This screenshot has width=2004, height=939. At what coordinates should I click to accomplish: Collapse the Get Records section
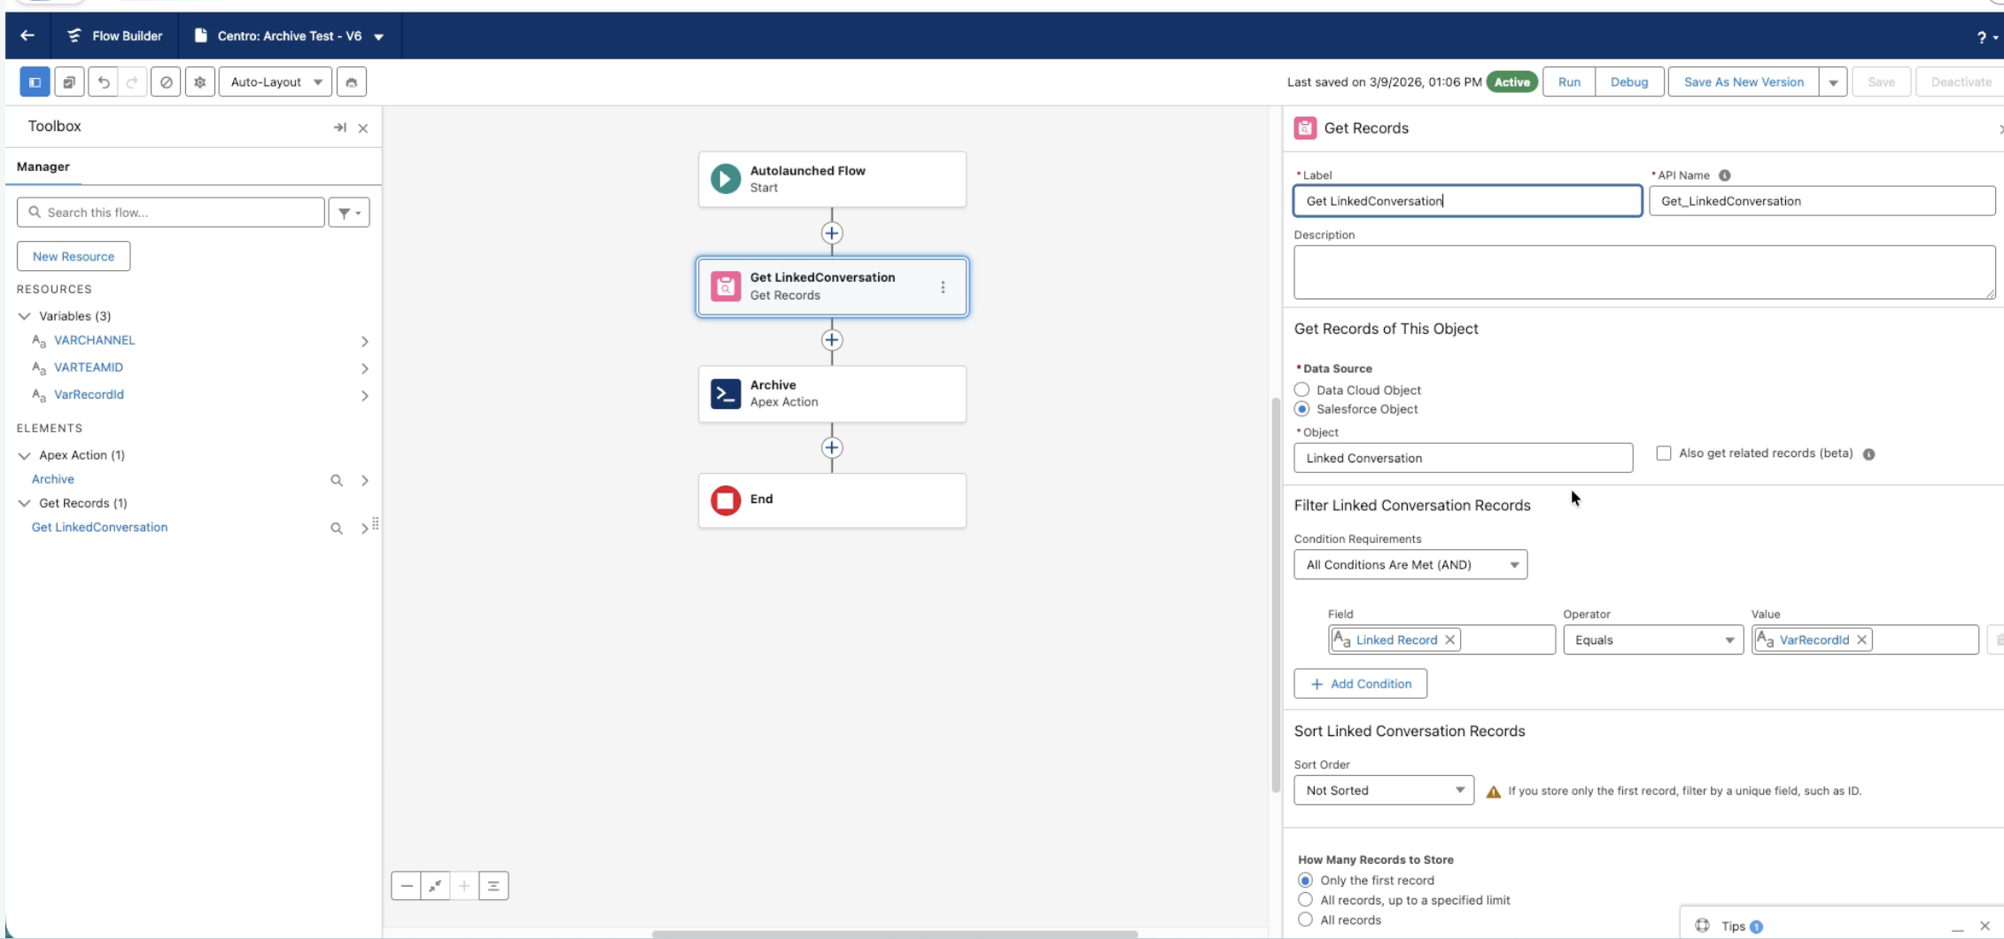25,503
